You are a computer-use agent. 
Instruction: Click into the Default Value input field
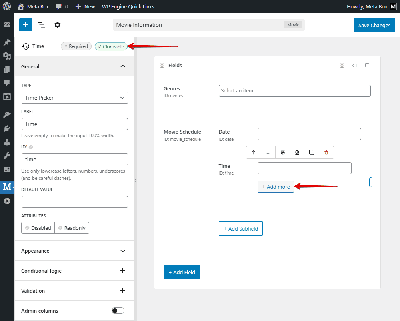point(74,201)
